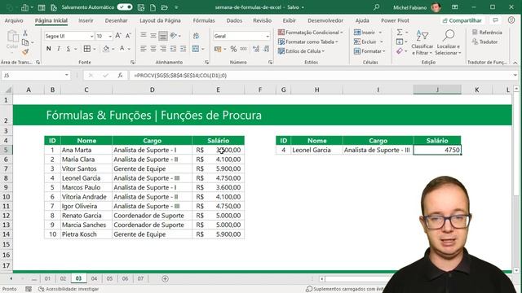The image size is (522, 293).
Task: Open the Fonte group dialog launcher
Action: tap(132, 62)
